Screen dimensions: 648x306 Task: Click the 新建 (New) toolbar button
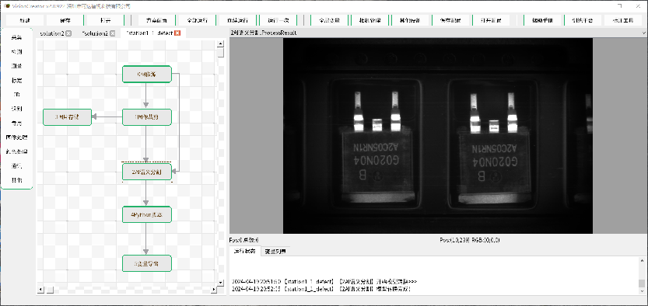[x=24, y=20]
